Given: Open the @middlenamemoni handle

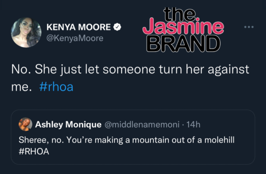Looking at the screenshot, I should tap(142, 124).
